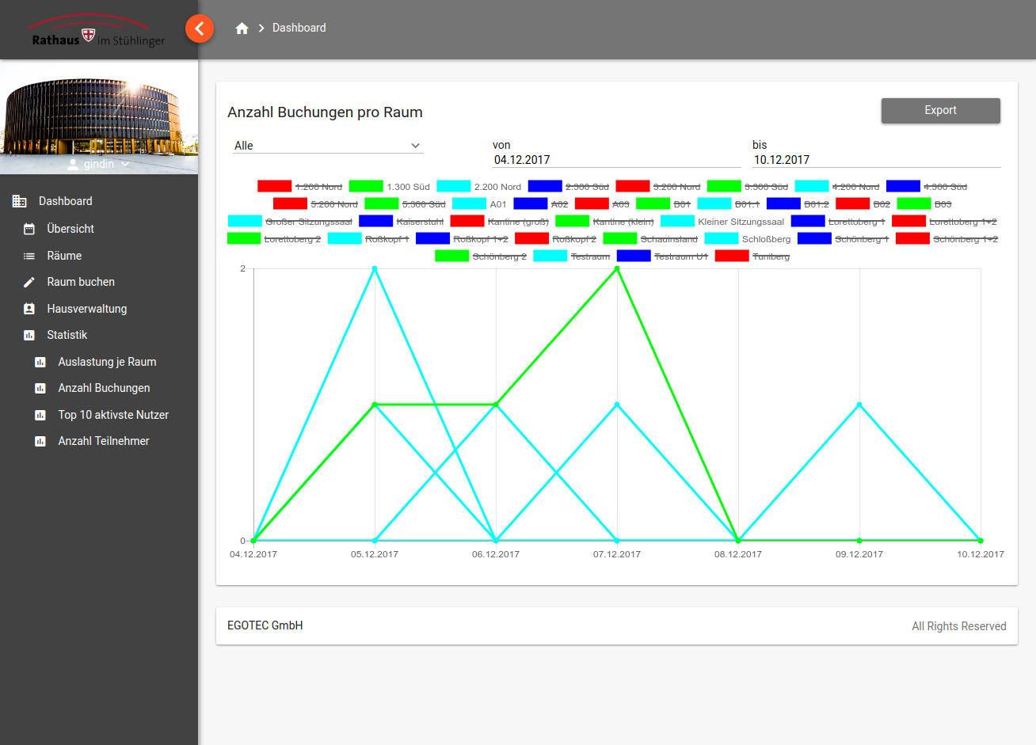Toggle the 1.300 Süd legend series
Viewport: 1036px width, 745px height.
tap(390, 187)
